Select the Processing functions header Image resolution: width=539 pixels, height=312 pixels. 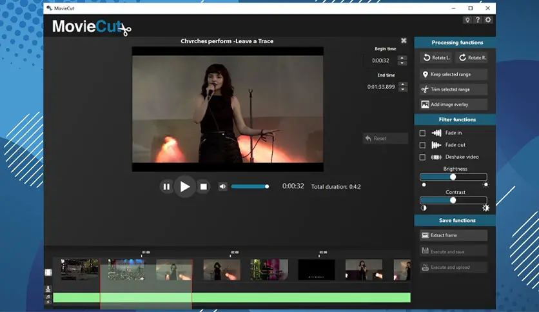pos(455,43)
